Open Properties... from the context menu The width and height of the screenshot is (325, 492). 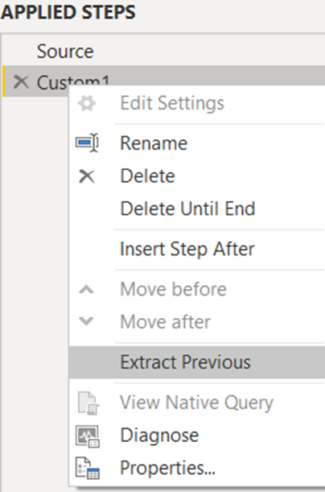pyautogui.click(x=167, y=468)
